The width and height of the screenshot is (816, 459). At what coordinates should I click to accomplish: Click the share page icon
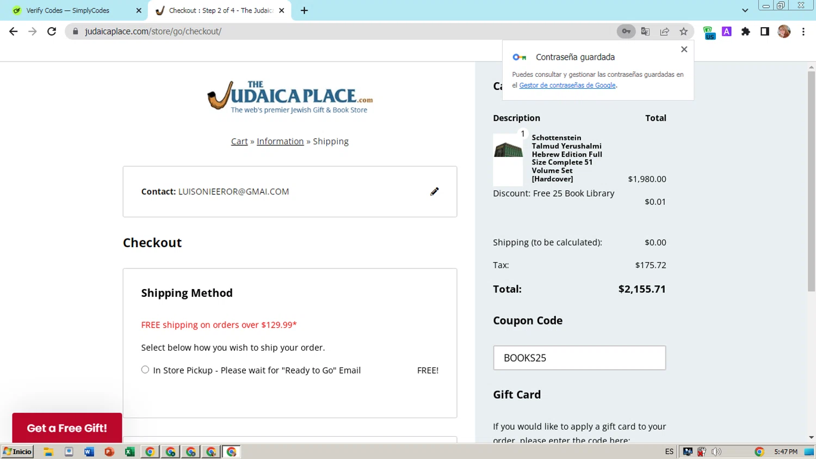click(x=665, y=32)
